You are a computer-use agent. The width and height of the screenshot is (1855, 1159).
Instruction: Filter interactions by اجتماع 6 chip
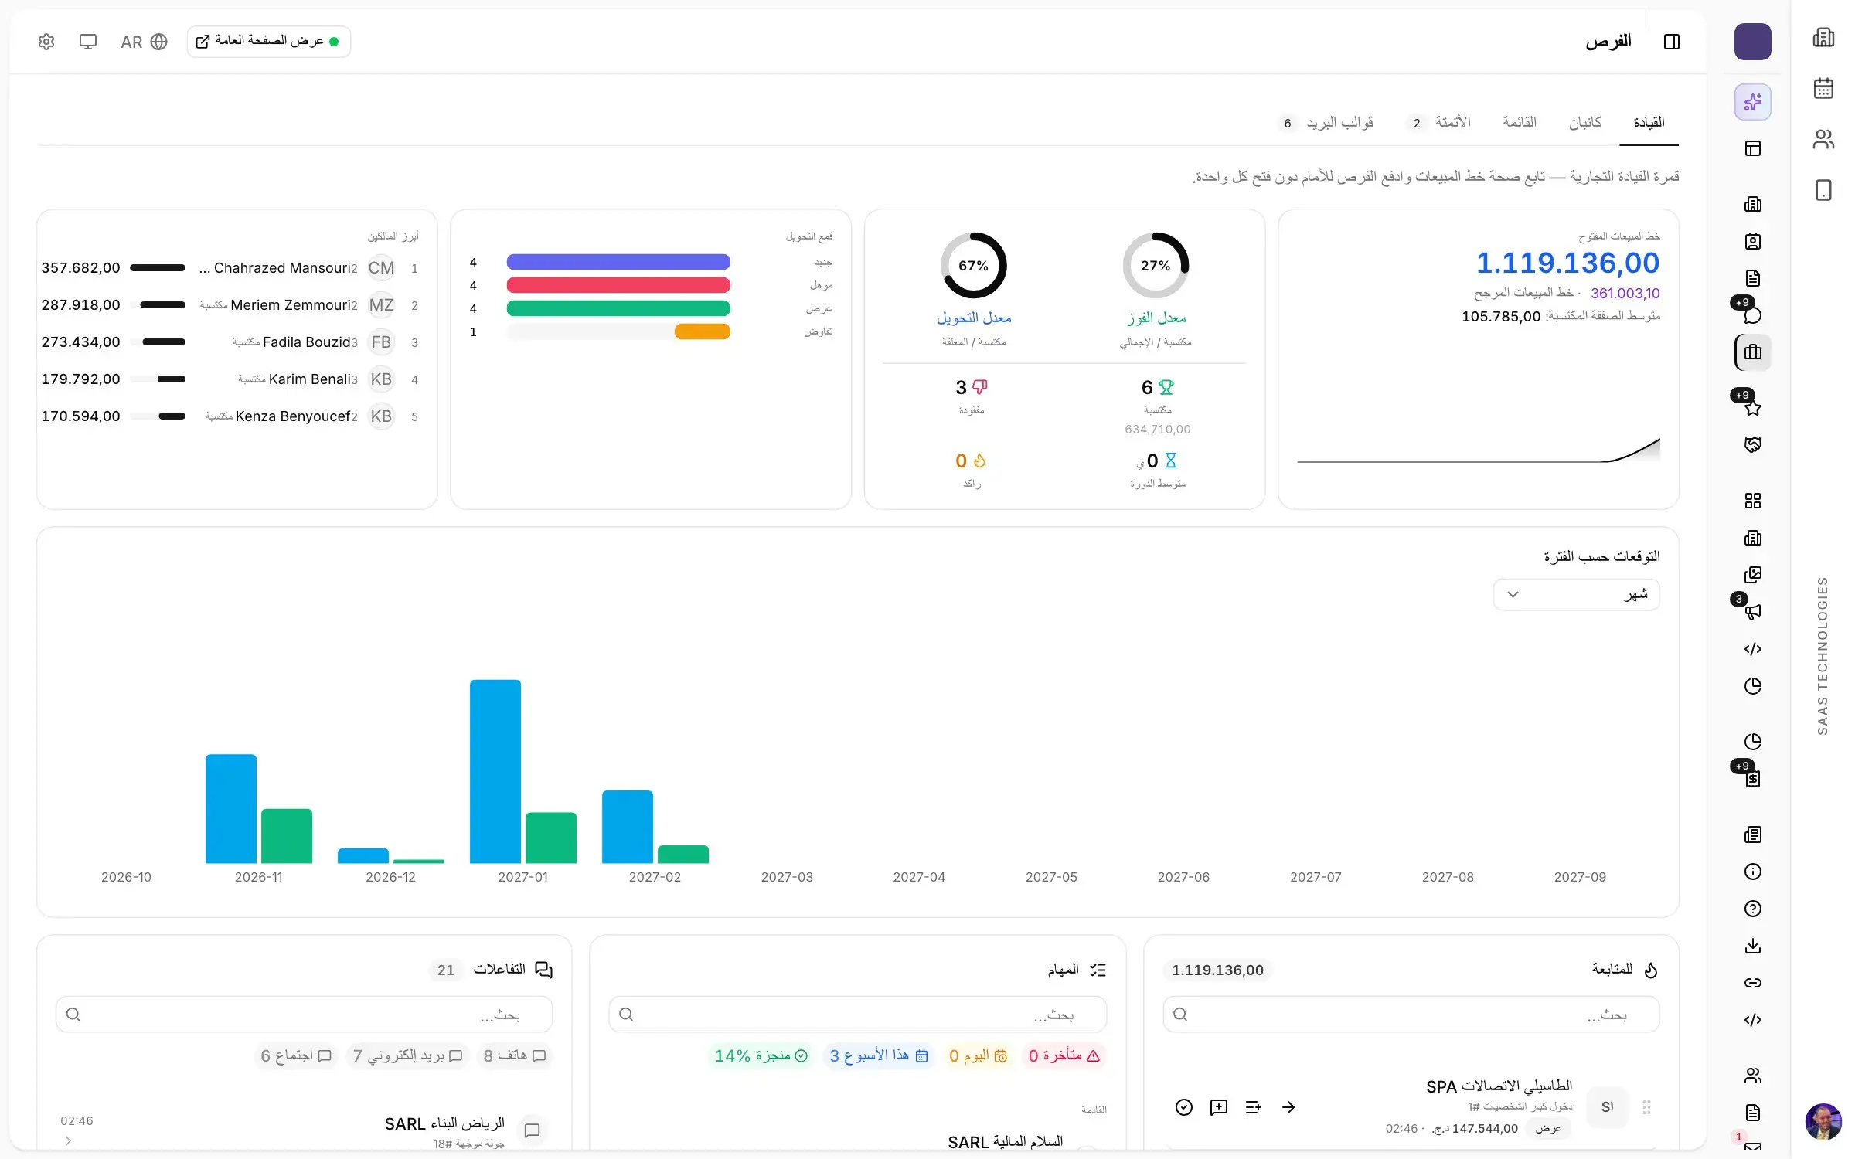tap(296, 1055)
